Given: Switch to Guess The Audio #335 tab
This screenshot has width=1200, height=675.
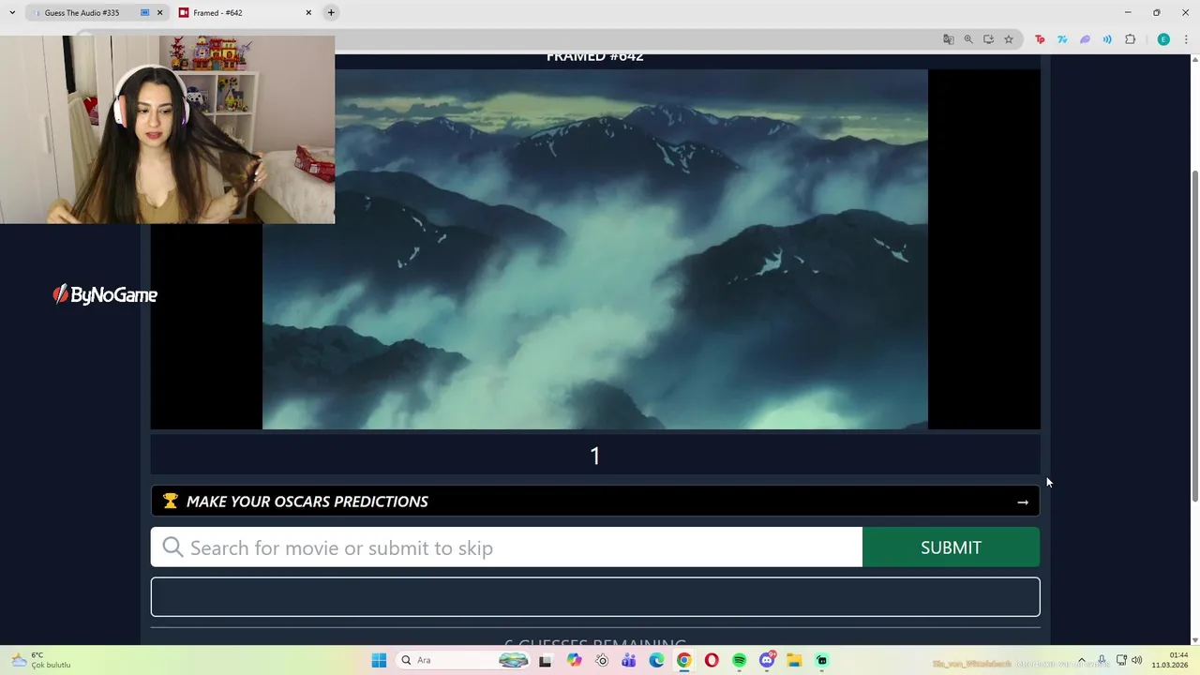Looking at the screenshot, I should tap(97, 13).
